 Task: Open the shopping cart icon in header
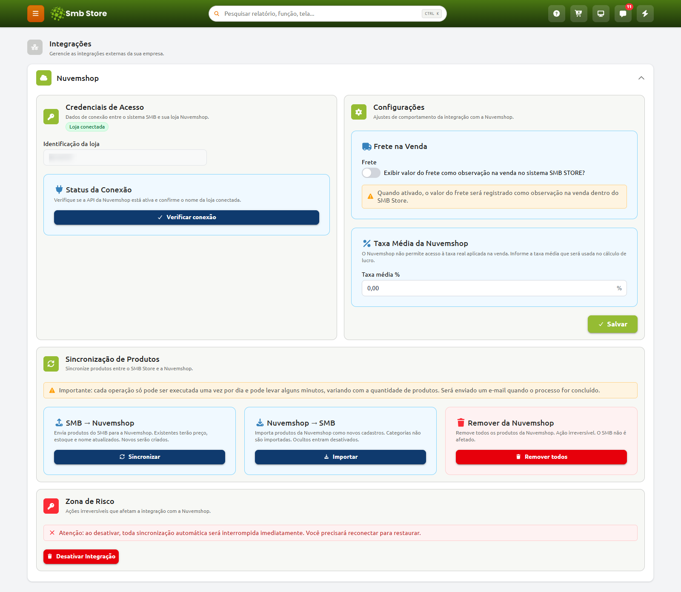(x=579, y=14)
